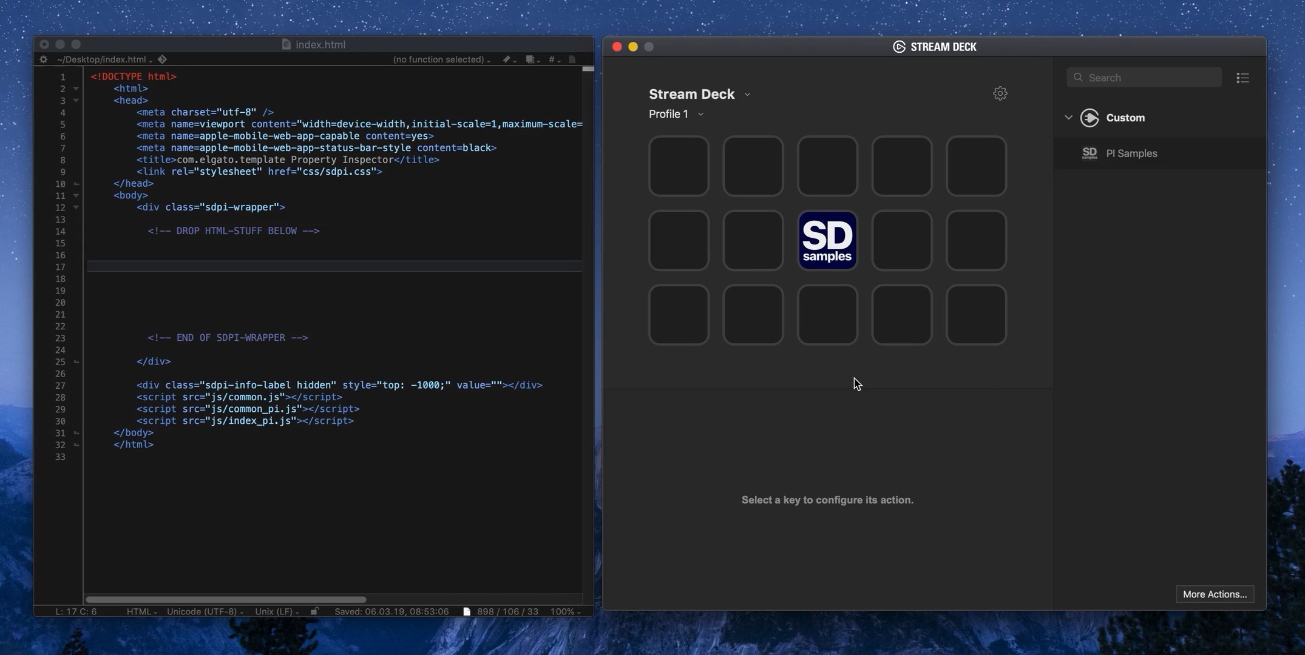Open the editor gear menu in index.html window
The height and width of the screenshot is (655, 1305).
coord(43,59)
